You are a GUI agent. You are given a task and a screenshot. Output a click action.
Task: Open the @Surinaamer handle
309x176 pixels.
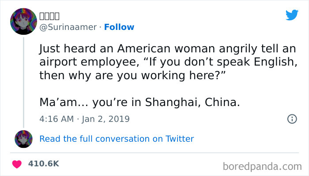point(68,27)
